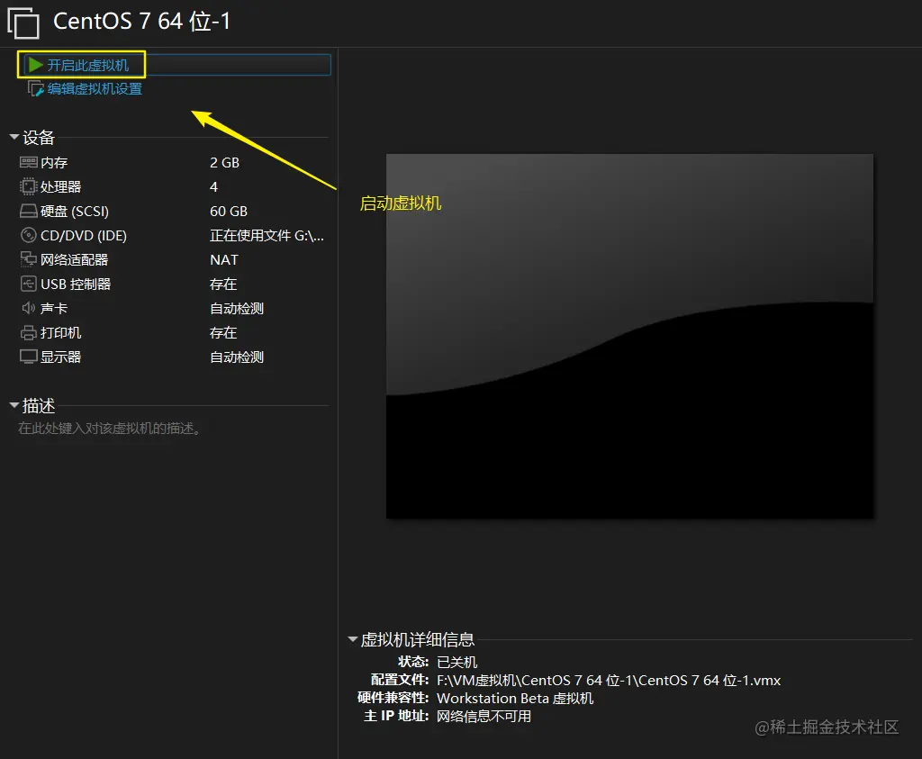Click 网络信息不可用 IP address value
Image resolution: width=922 pixels, height=759 pixels.
click(484, 717)
